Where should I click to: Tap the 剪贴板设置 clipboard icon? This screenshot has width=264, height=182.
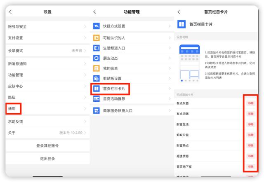pyautogui.click(x=96, y=78)
